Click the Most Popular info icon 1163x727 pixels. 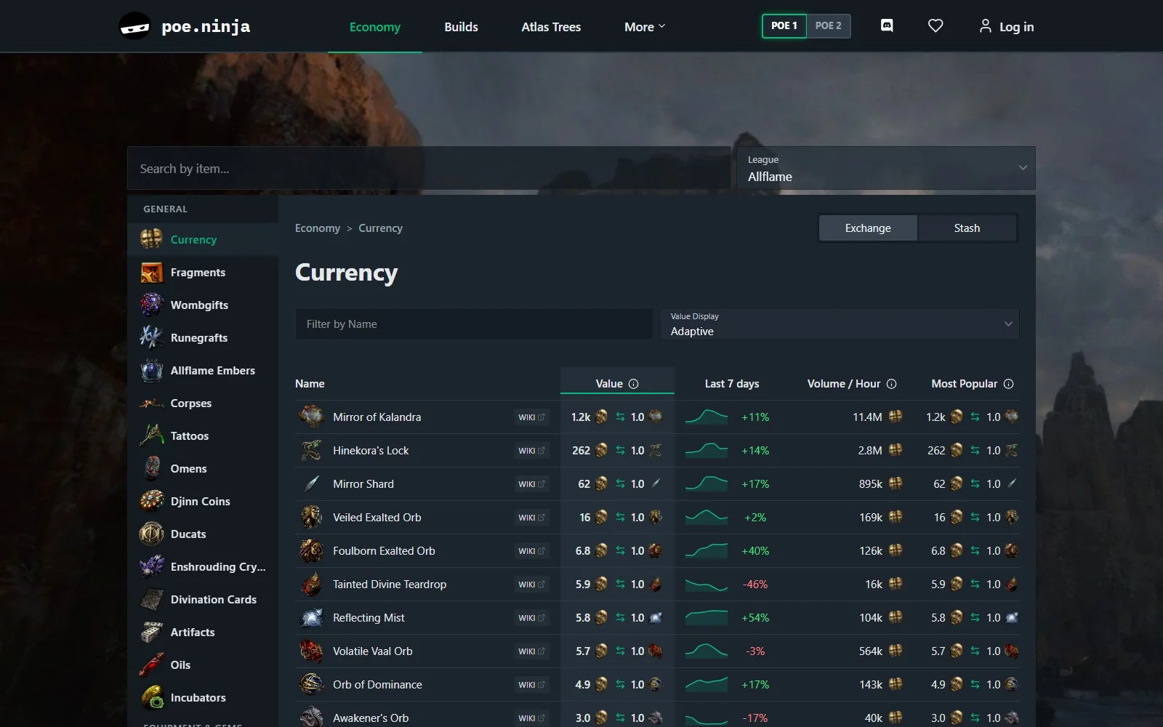[1008, 384]
